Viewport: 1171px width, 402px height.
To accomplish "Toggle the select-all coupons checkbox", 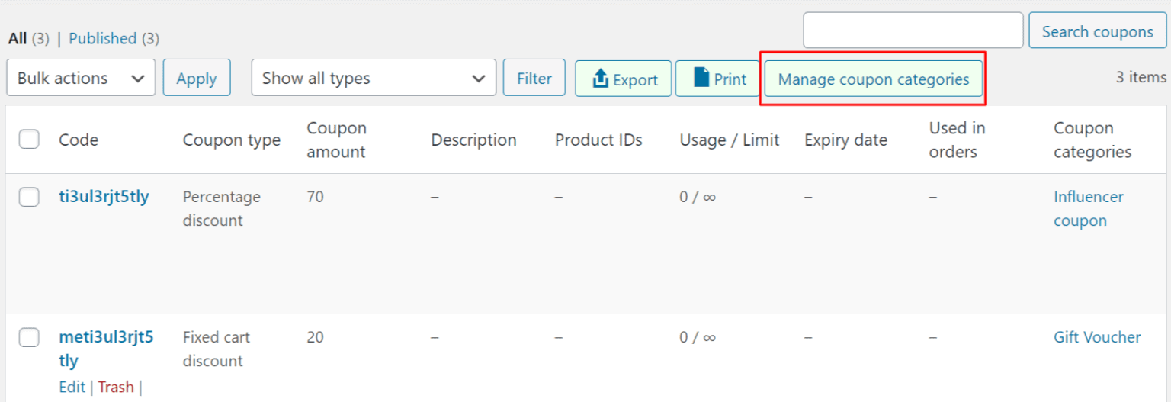I will point(29,139).
